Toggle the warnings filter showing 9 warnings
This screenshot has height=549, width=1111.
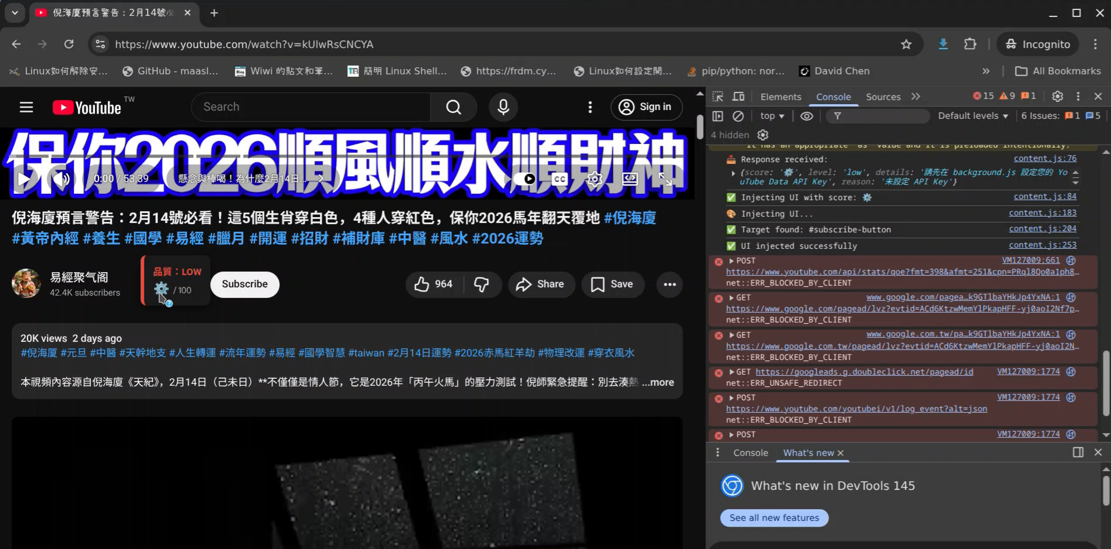(1004, 96)
